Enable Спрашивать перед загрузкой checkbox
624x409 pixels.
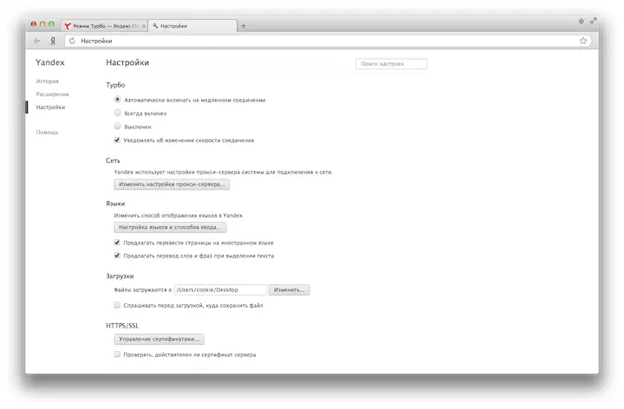117,305
